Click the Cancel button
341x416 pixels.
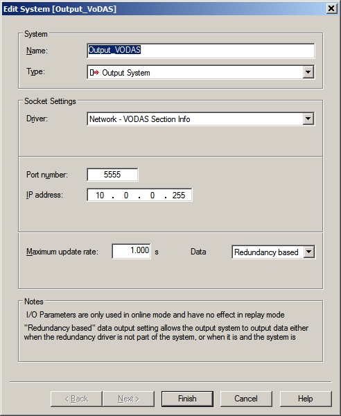tap(246, 399)
